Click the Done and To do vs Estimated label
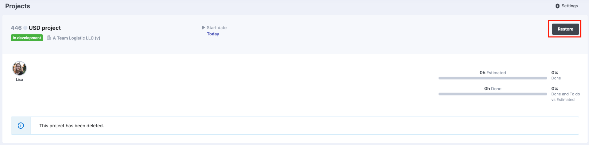The width and height of the screenshot is (589, 145). tap(566, 97)
